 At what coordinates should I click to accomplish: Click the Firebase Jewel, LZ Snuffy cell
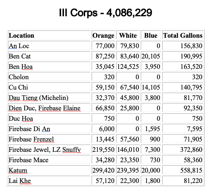click(45, 149)
